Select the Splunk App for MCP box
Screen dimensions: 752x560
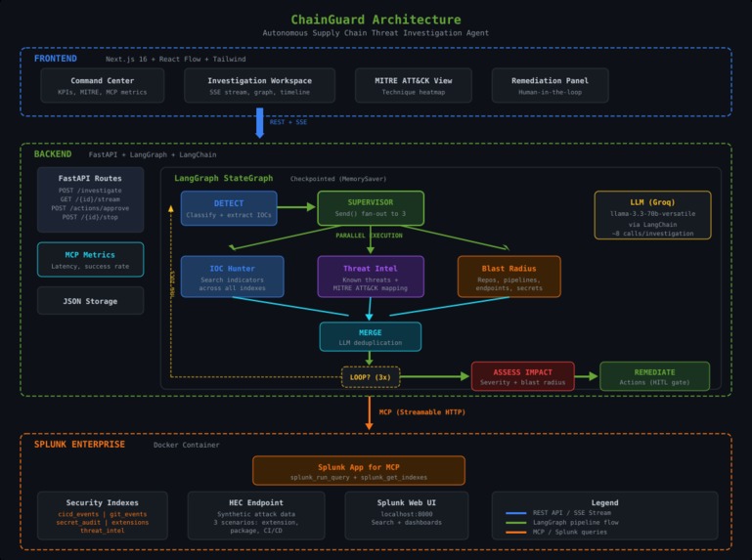[x=359, y=471]
